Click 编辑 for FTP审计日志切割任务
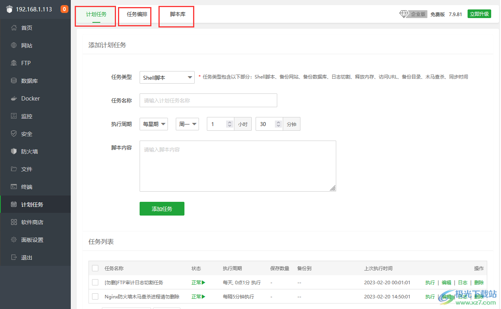The image size is (501, 309). (446, 283)
